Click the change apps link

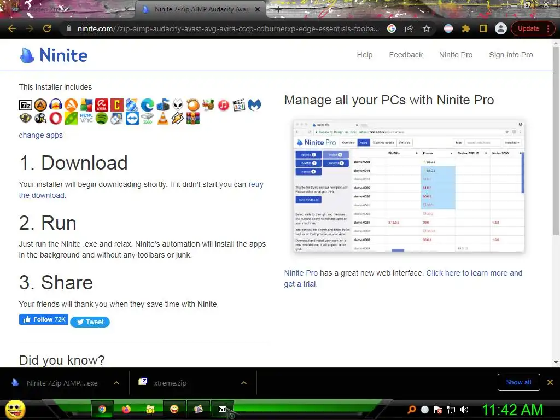click(40, 136)
